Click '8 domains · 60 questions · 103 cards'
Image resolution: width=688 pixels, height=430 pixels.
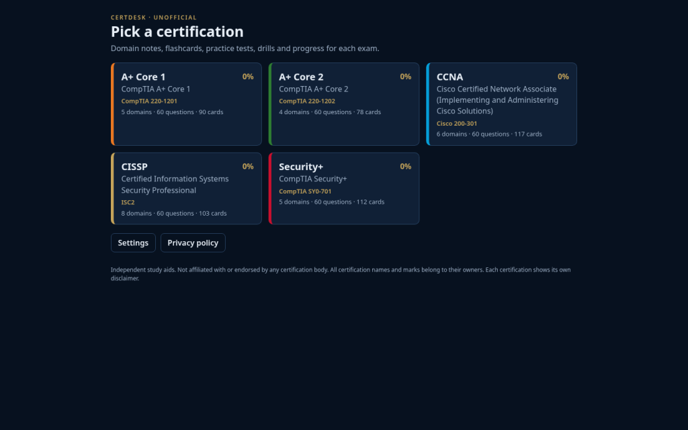(174, 213)
